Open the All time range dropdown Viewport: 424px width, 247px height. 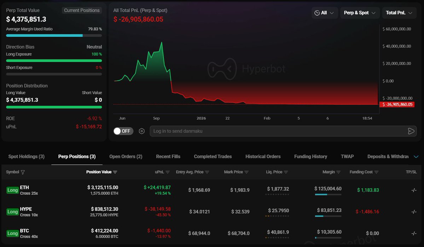click(325, 13)
